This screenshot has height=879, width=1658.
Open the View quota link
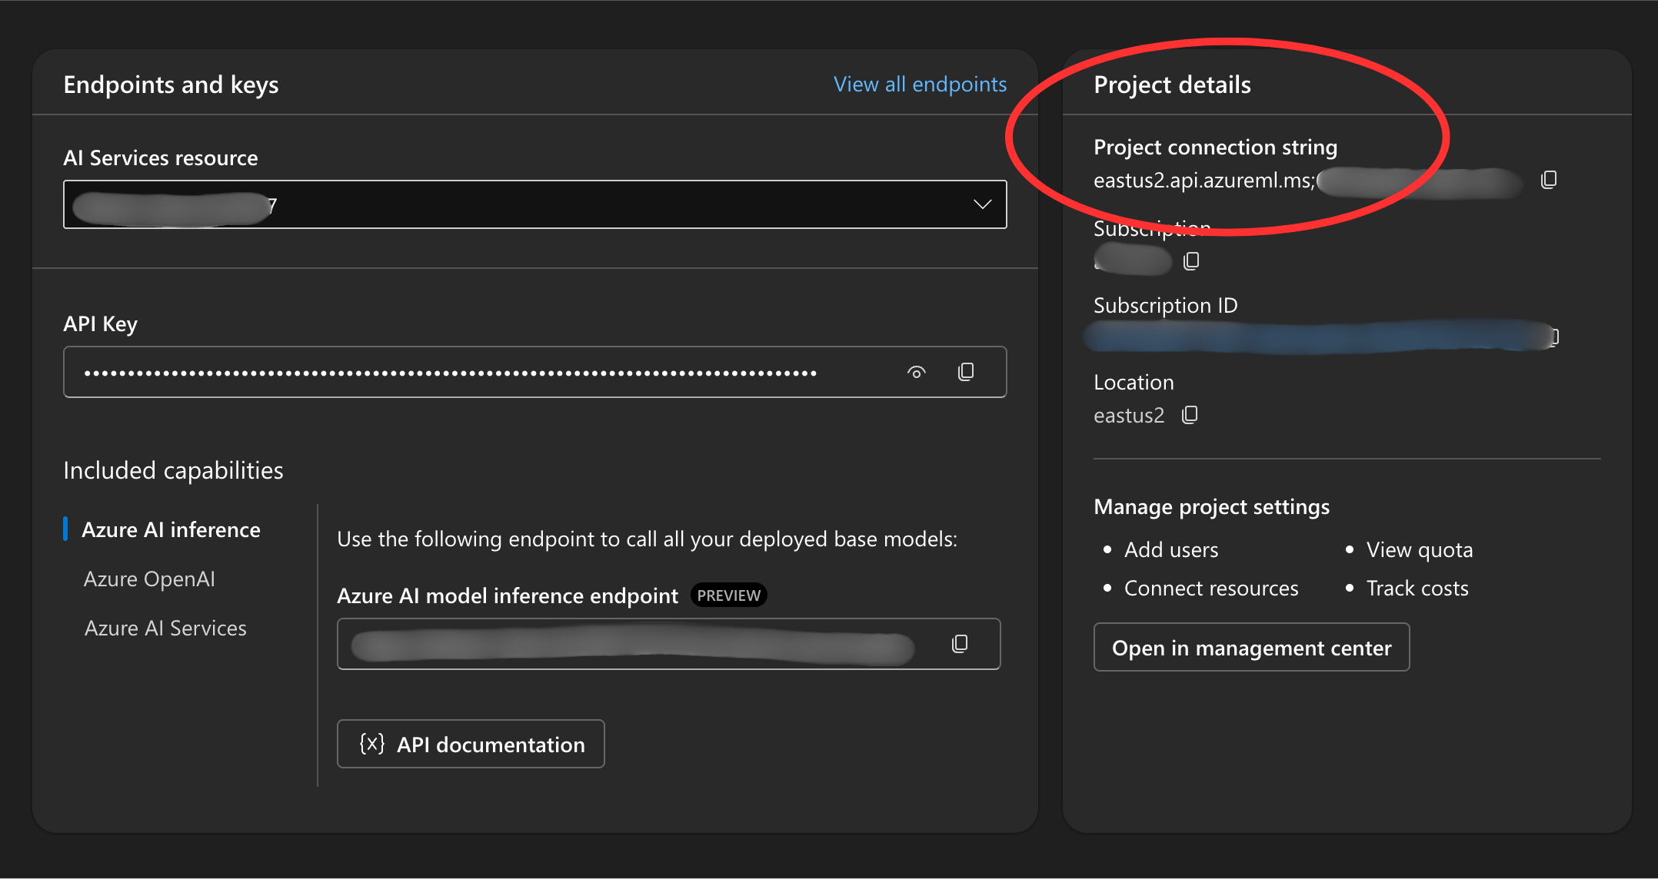pos(1419,550)
